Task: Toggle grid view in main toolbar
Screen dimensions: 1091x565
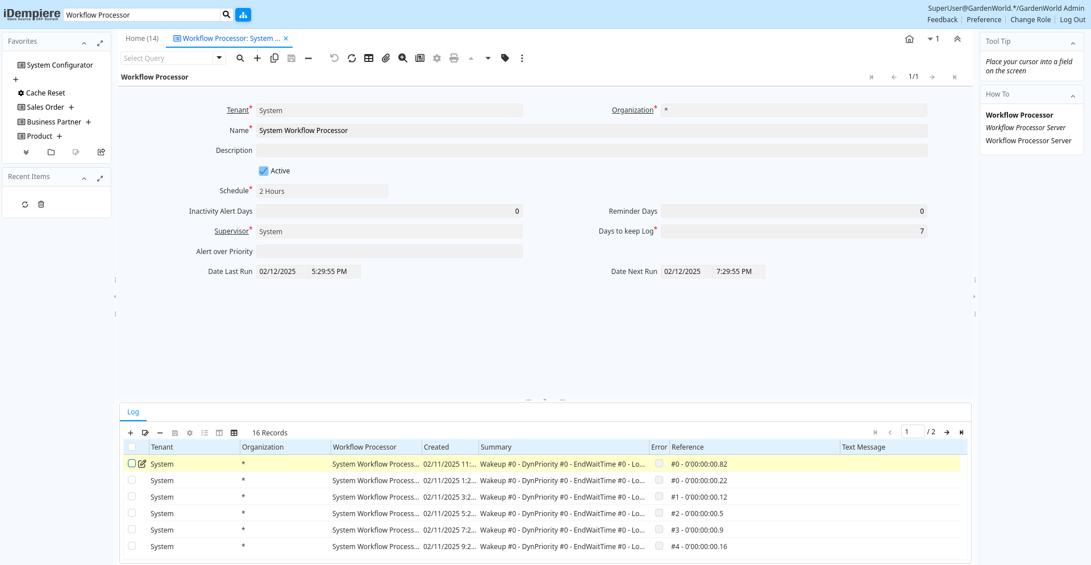Action: click(369, 58)
